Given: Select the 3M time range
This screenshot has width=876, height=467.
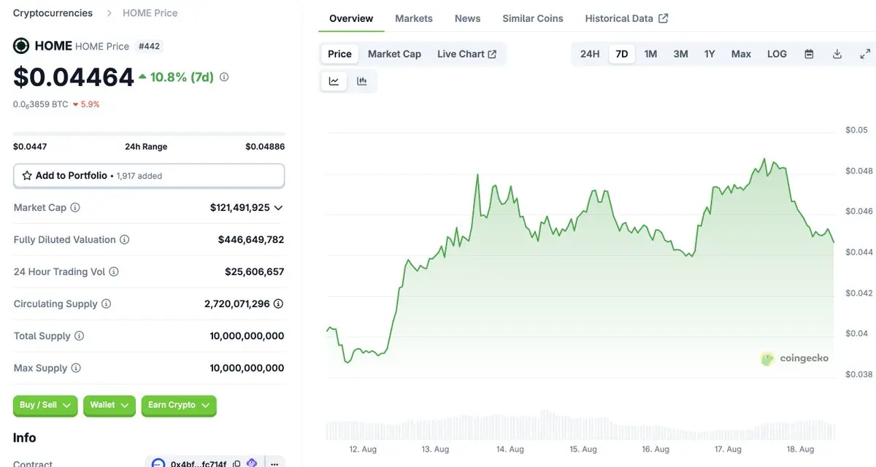Looking at the screenshot, I should pos(680,54).
